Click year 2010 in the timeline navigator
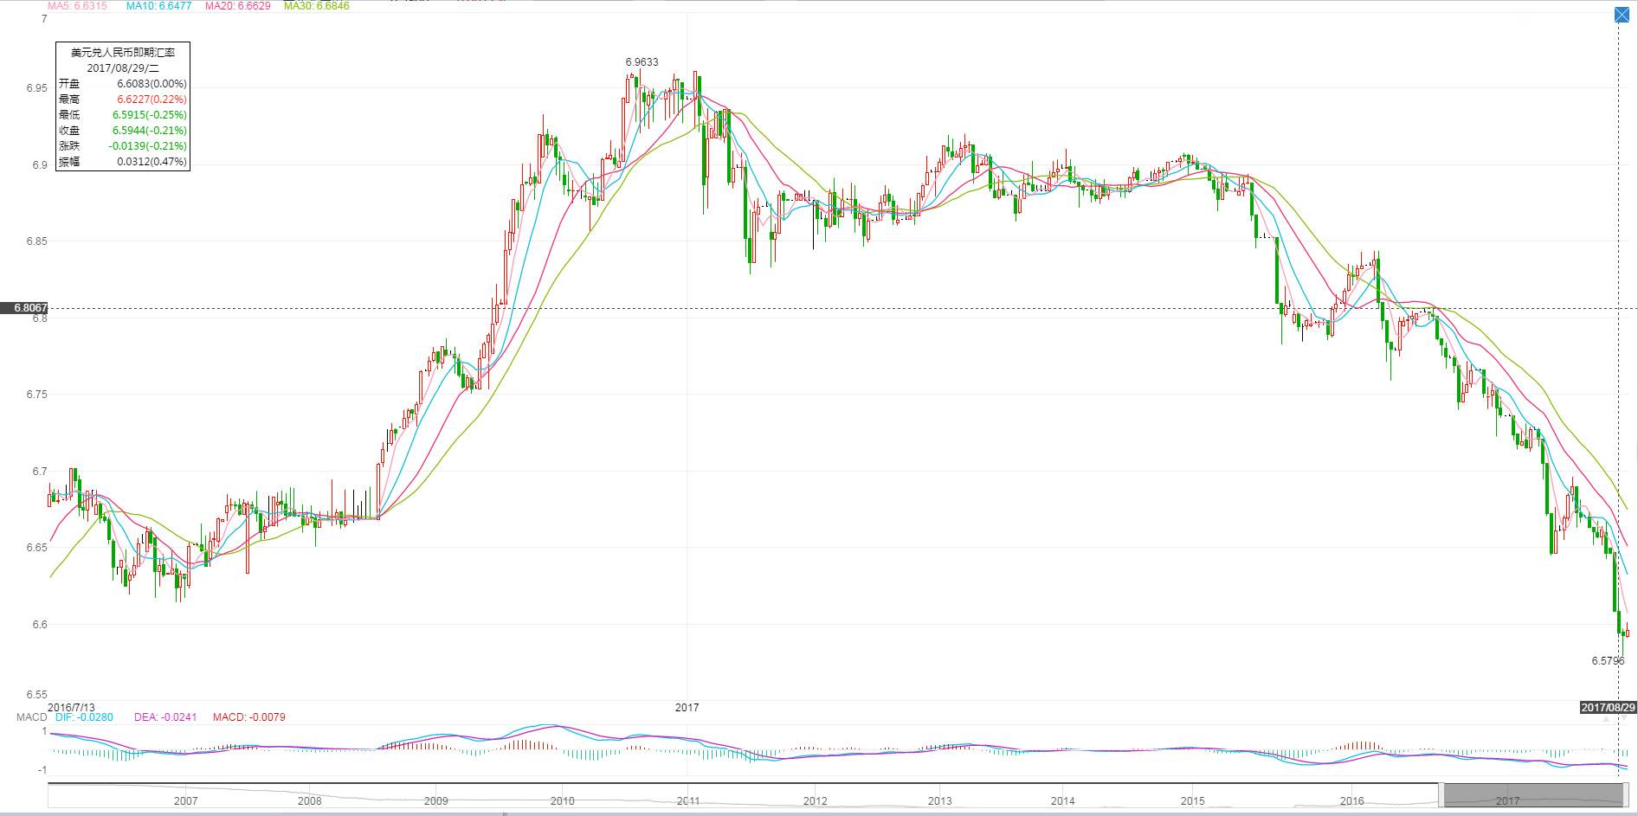This screenshot has width=1638, height=816. 562,801
